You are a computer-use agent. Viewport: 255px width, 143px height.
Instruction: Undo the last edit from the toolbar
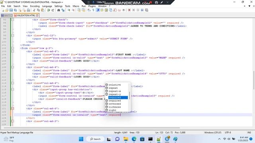click(x=49, y=10)
